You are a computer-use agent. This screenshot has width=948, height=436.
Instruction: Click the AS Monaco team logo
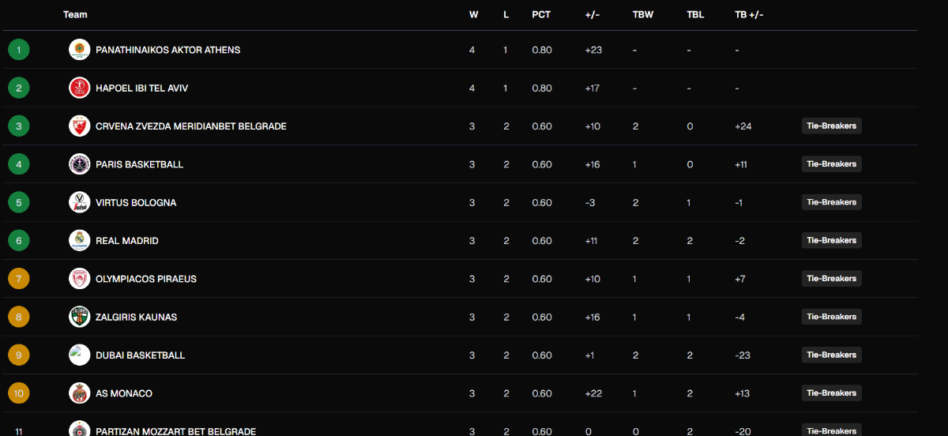79,393
